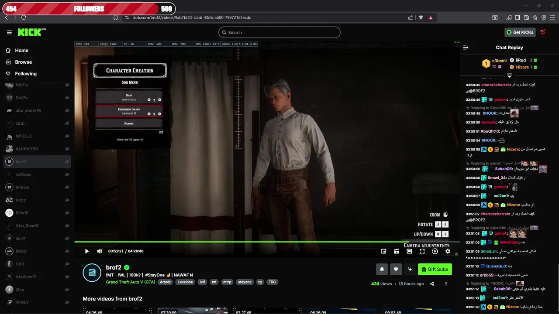Select the Arabic tag
Image resolution: width=559 pixels, height=314 pixels.
pos(166,282)
